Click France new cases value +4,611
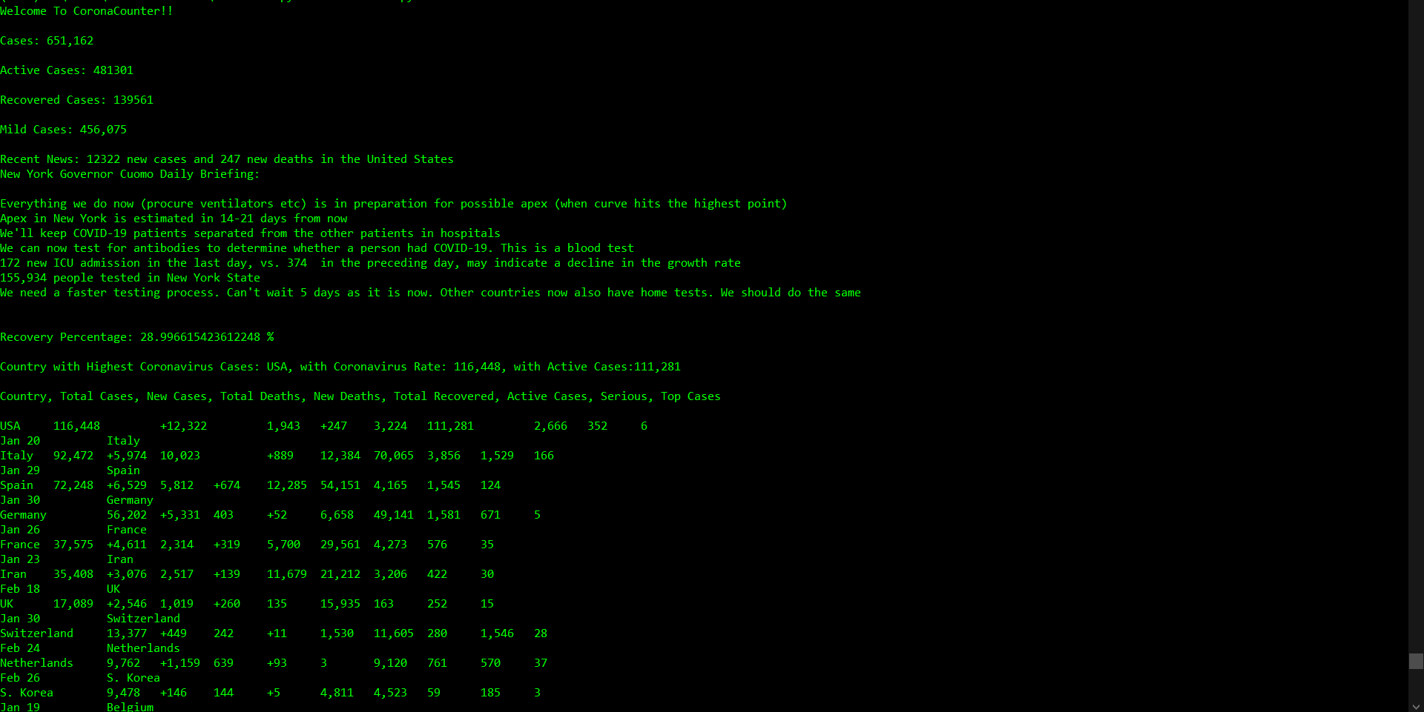This screenshot has width=1424, height=712. click(127, 545)
